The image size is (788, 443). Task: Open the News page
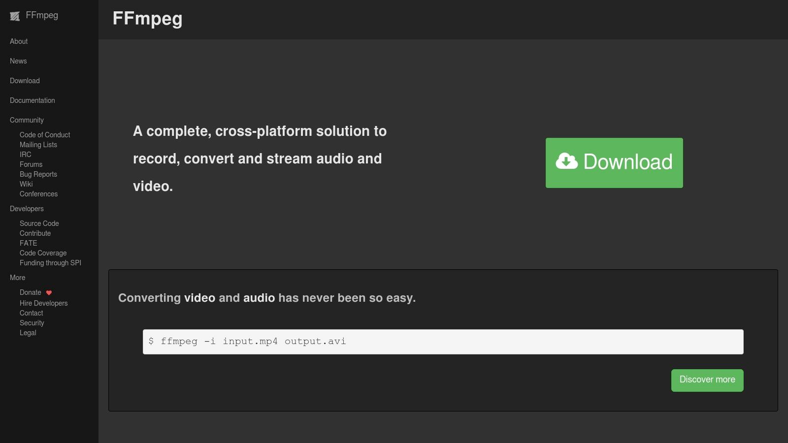pos(18,61)
